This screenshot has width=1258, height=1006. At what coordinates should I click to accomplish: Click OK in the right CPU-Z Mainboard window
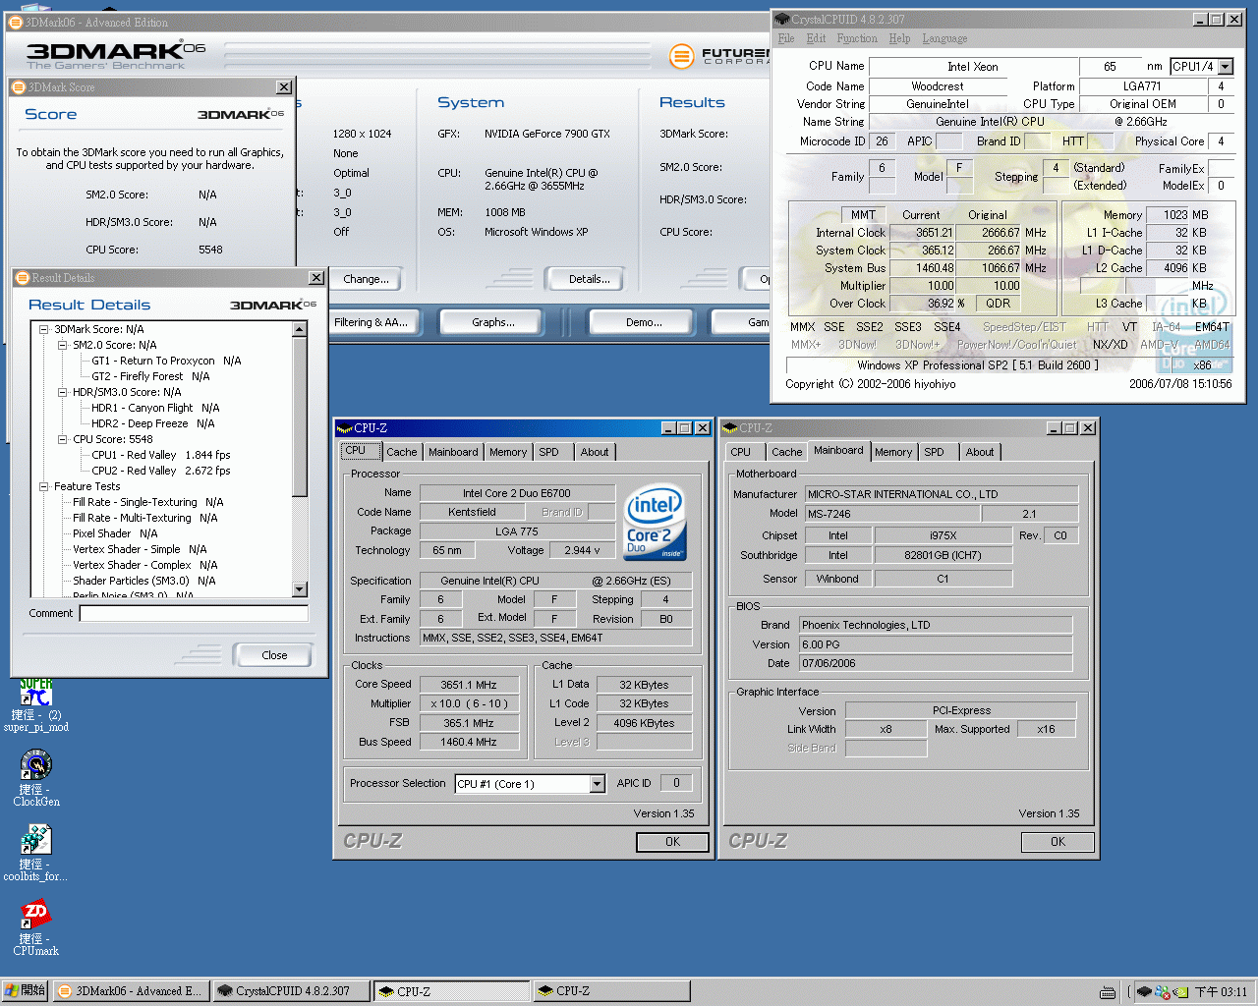click(x=1058, y=842)
